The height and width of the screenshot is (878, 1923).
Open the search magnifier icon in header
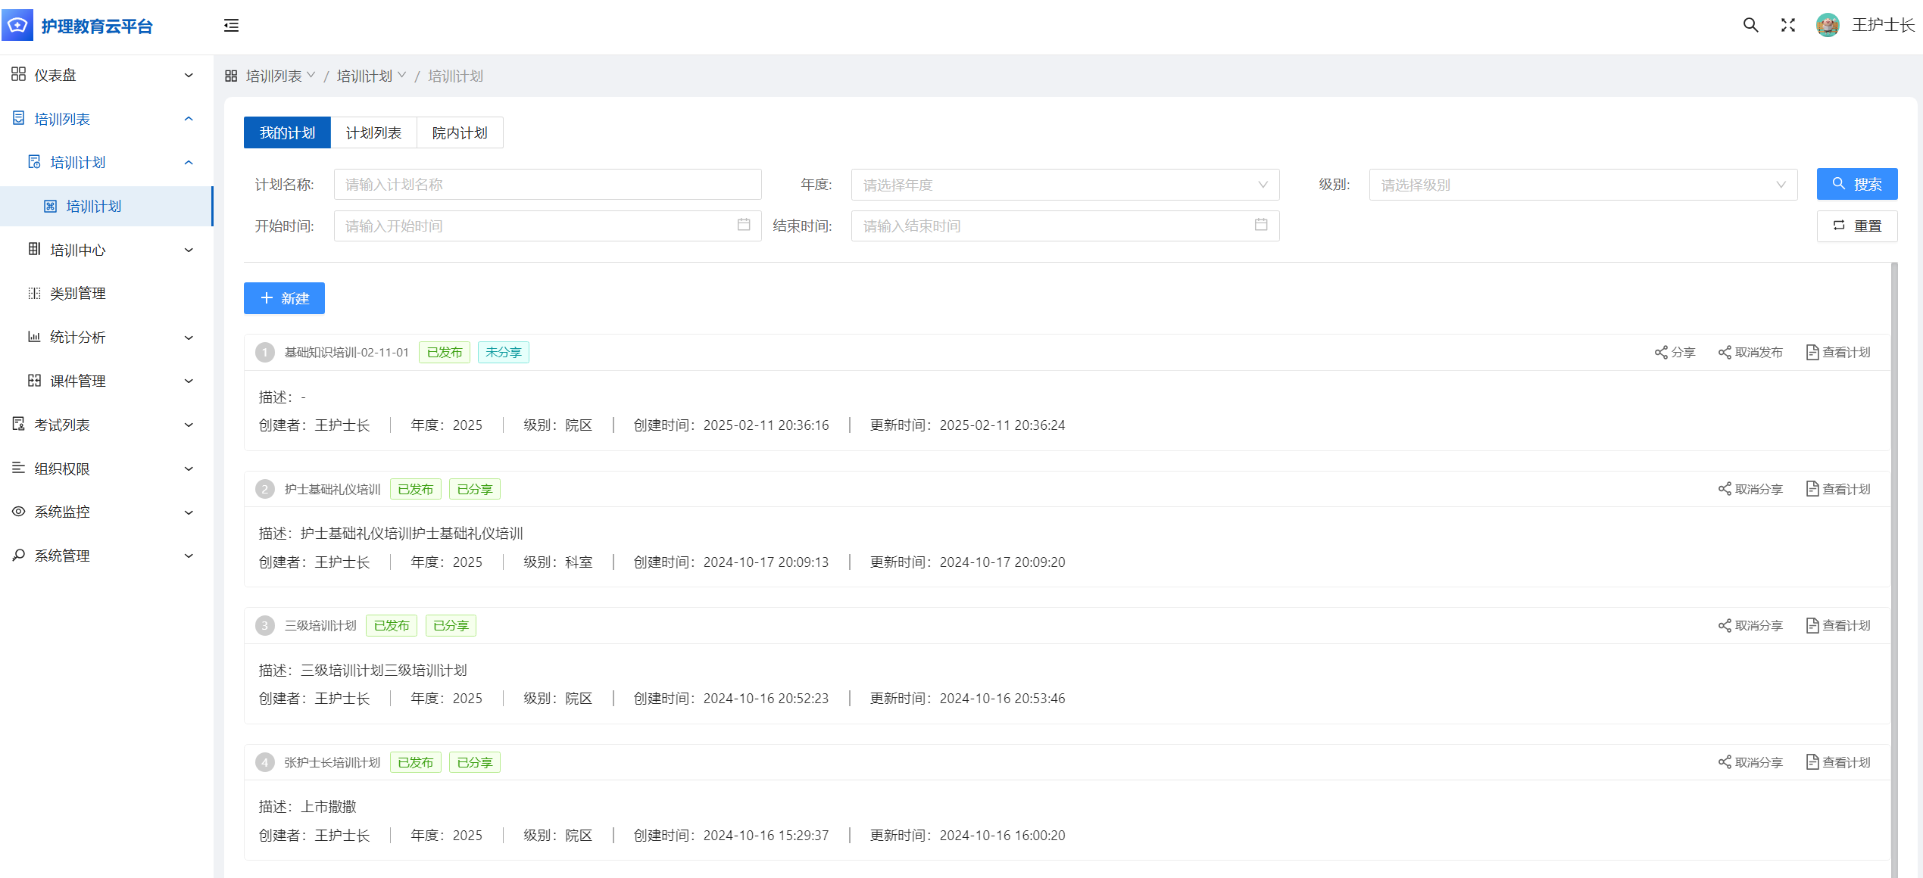[x=1750, y=25]
